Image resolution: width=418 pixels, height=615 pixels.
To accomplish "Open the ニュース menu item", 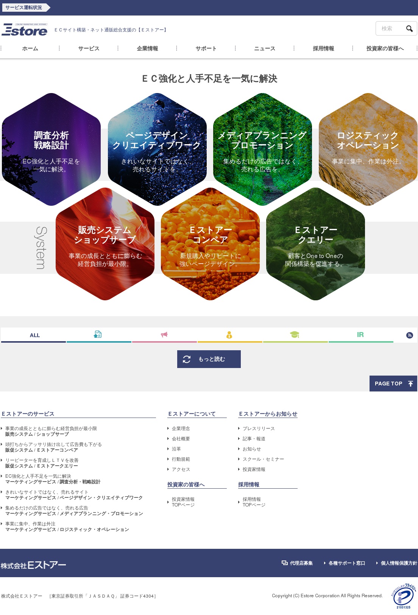I will pyautogui.click(x=265, y=48).
